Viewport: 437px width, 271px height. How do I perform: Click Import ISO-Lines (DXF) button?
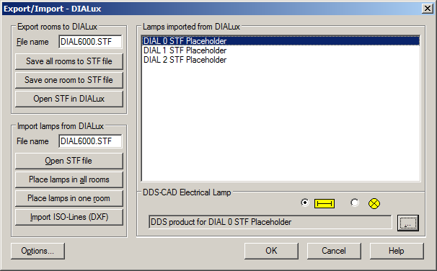pyautogui.click(x=69, y=217)
